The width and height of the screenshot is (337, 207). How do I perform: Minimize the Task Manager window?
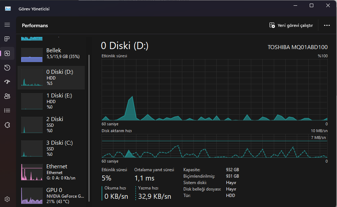coord(295,6)
